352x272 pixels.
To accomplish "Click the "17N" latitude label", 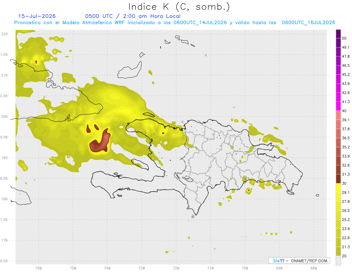I will tap(4, 240).
